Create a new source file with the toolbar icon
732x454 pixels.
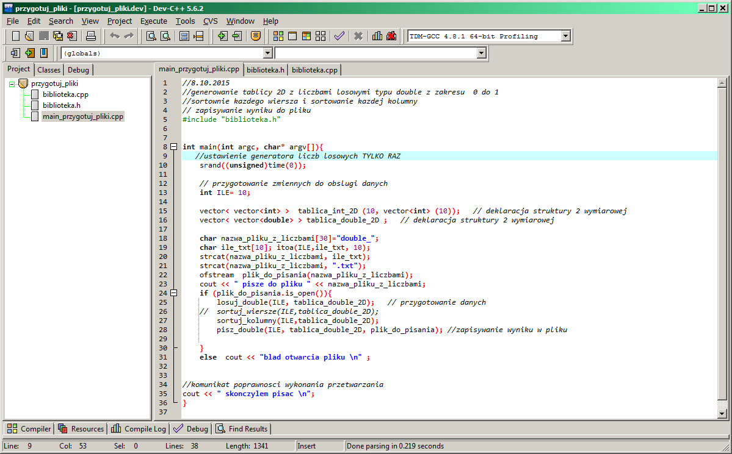(15, 36)
